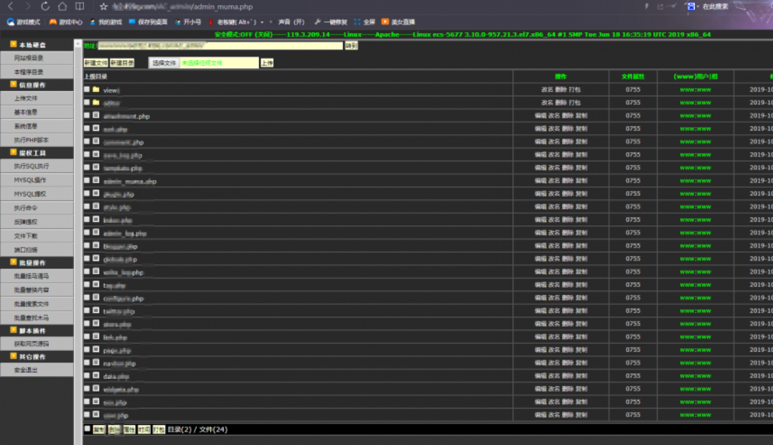The height and width of the screenshot is (445, 773).
Task: Tick the checkbox for attachment.php
Action: [x=87, y=116]
